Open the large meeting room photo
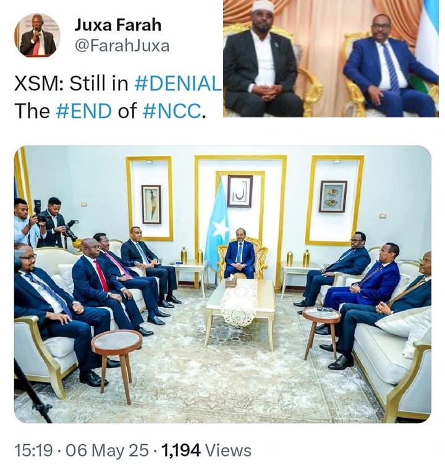 tap(222, 284)
